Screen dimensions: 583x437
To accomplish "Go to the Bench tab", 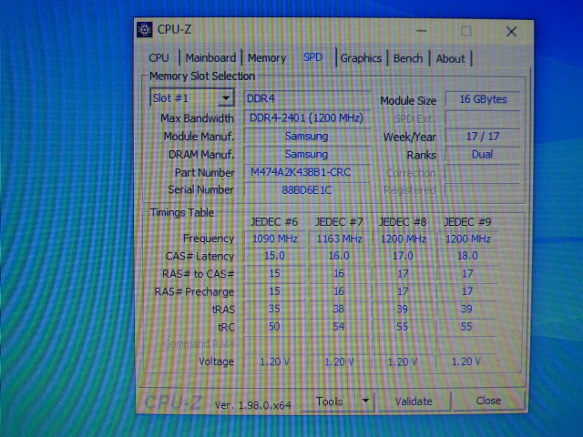I will pyautogui.click(x=408, y=58).
